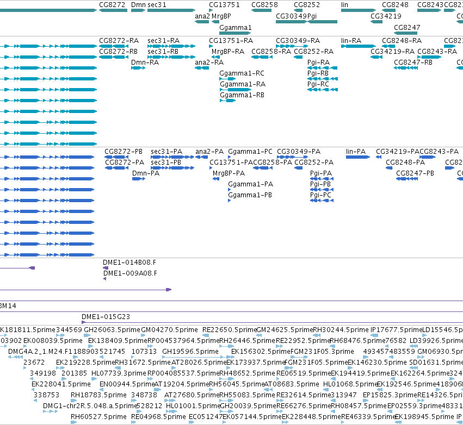This screenshot has width=463, height=425.
Task: Open the Pgi-RC transcript label
Action: click(318, 84)
